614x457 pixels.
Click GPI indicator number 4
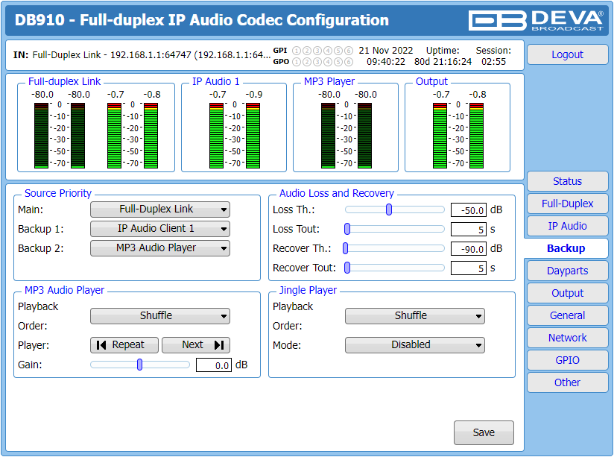[x=328, y=51]
